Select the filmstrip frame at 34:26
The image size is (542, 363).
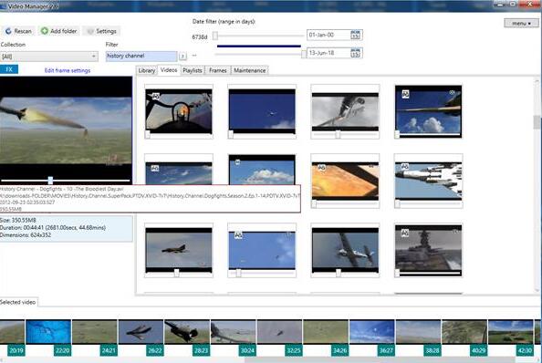click(x=326, y=332)
